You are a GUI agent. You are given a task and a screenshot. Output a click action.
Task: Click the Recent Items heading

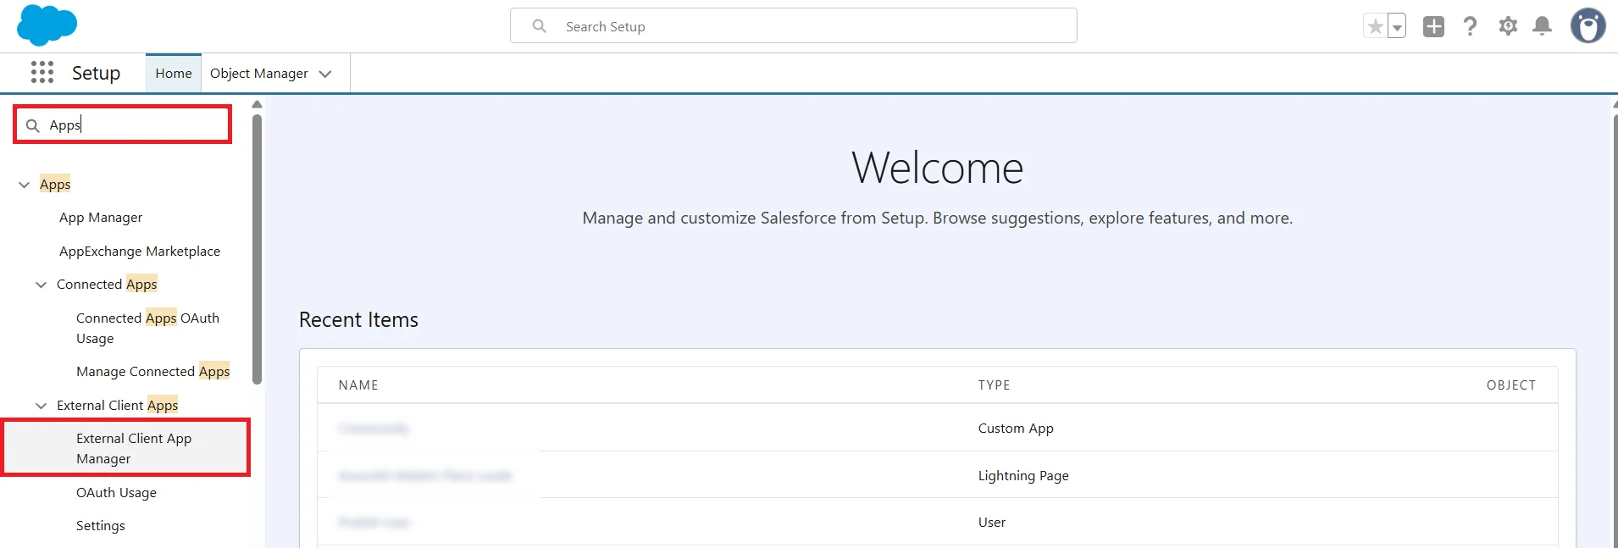(358, 320)
